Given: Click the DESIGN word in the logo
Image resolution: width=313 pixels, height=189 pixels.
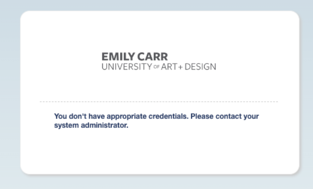Looking at the screenshot, I should coord(201,67).
